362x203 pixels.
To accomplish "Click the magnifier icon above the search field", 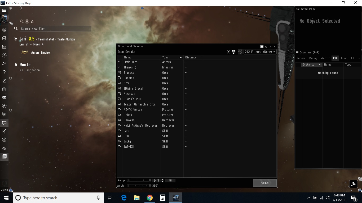I will click(x=22, y=21).
